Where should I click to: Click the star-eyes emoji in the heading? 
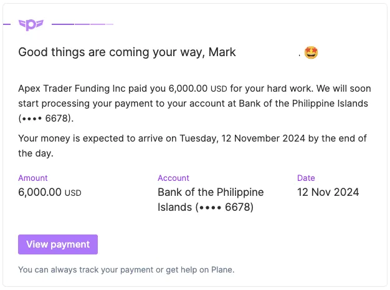311,52
